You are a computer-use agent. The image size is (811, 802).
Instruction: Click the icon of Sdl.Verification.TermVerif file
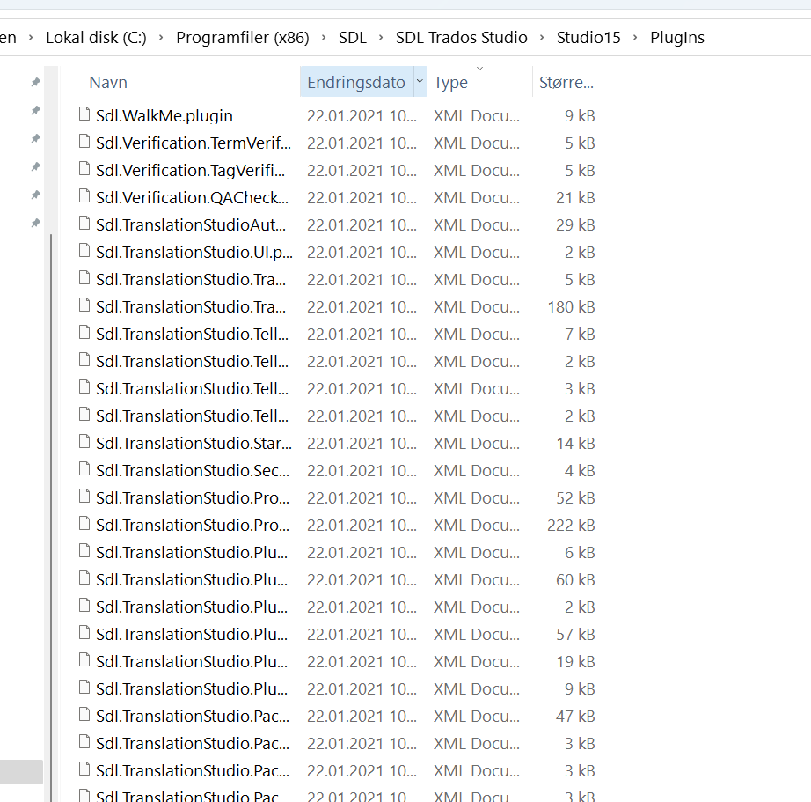(x=84, y=143)
